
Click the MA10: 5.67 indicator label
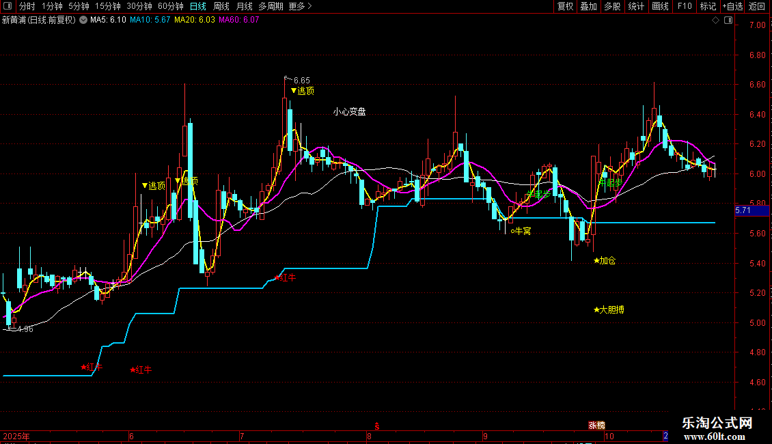(150, 20)
